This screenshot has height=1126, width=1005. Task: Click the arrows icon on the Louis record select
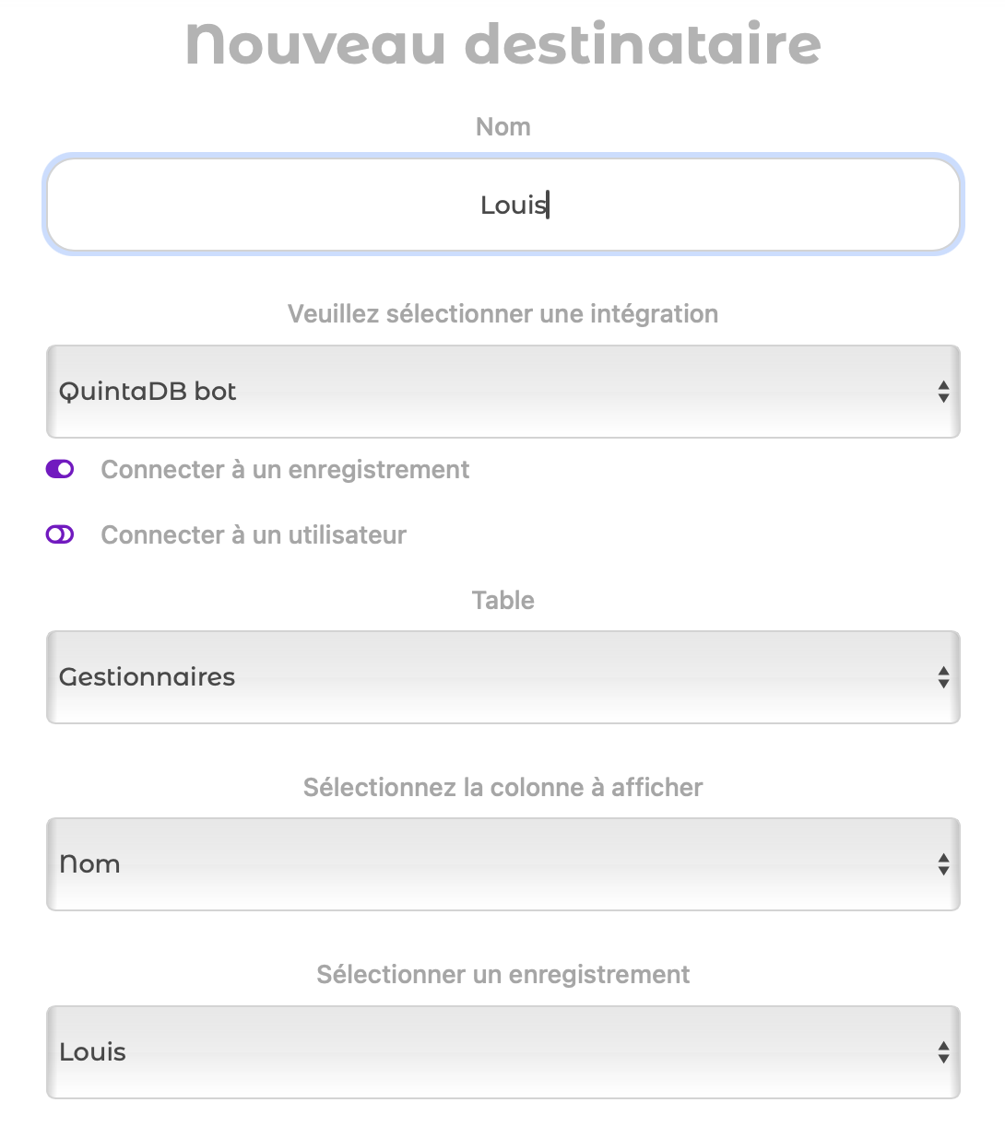click(943, 1052)
